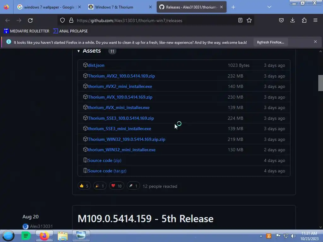Open the Windows Start orb

coord(8,236)
